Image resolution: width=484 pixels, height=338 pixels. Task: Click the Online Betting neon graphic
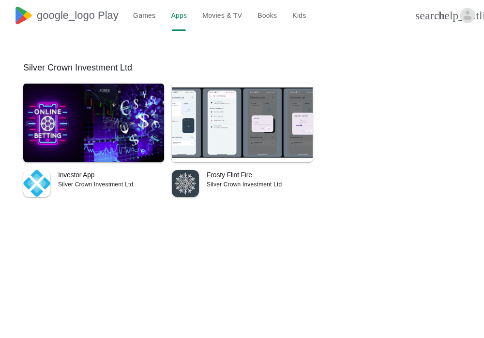(48, 124)
